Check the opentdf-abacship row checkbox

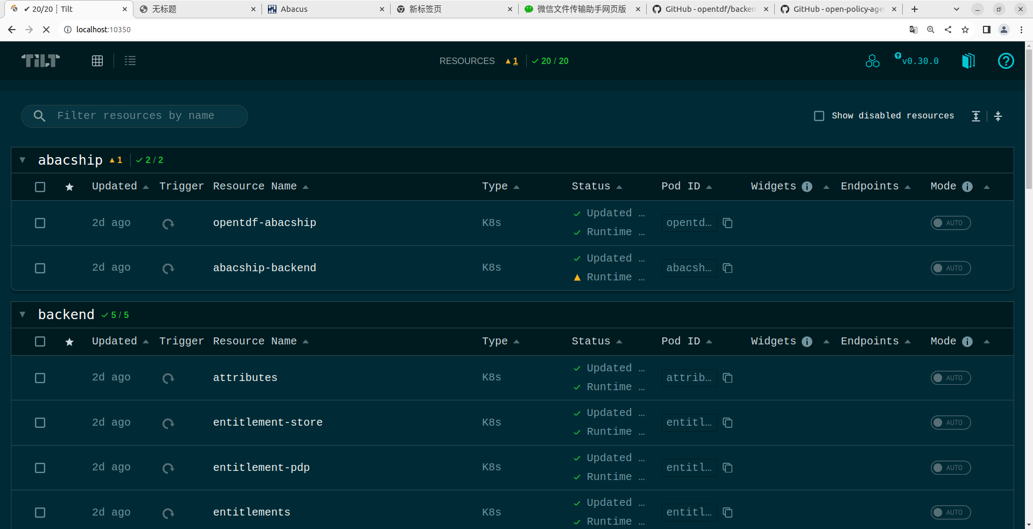40,223
